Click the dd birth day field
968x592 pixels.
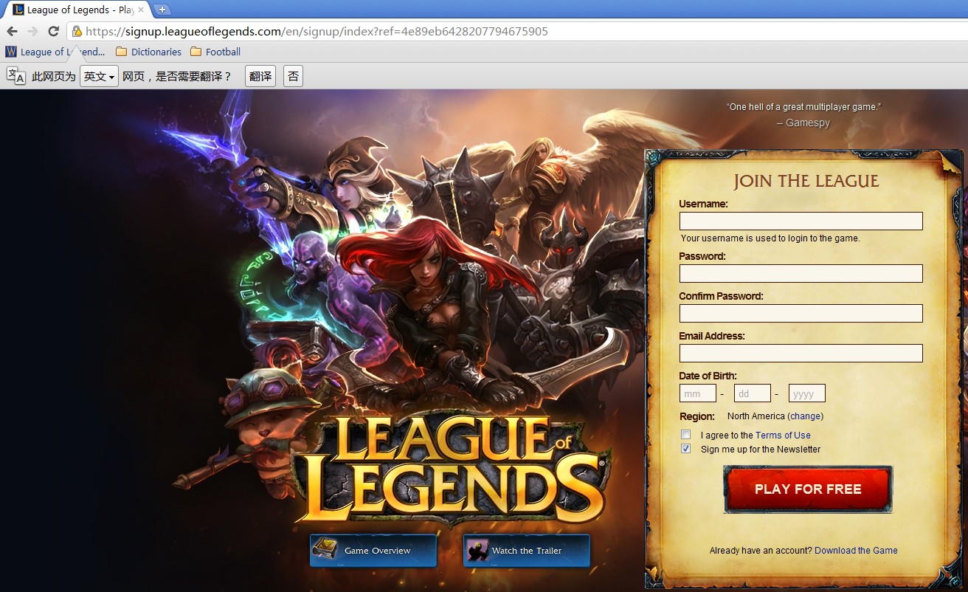[753, 393]
